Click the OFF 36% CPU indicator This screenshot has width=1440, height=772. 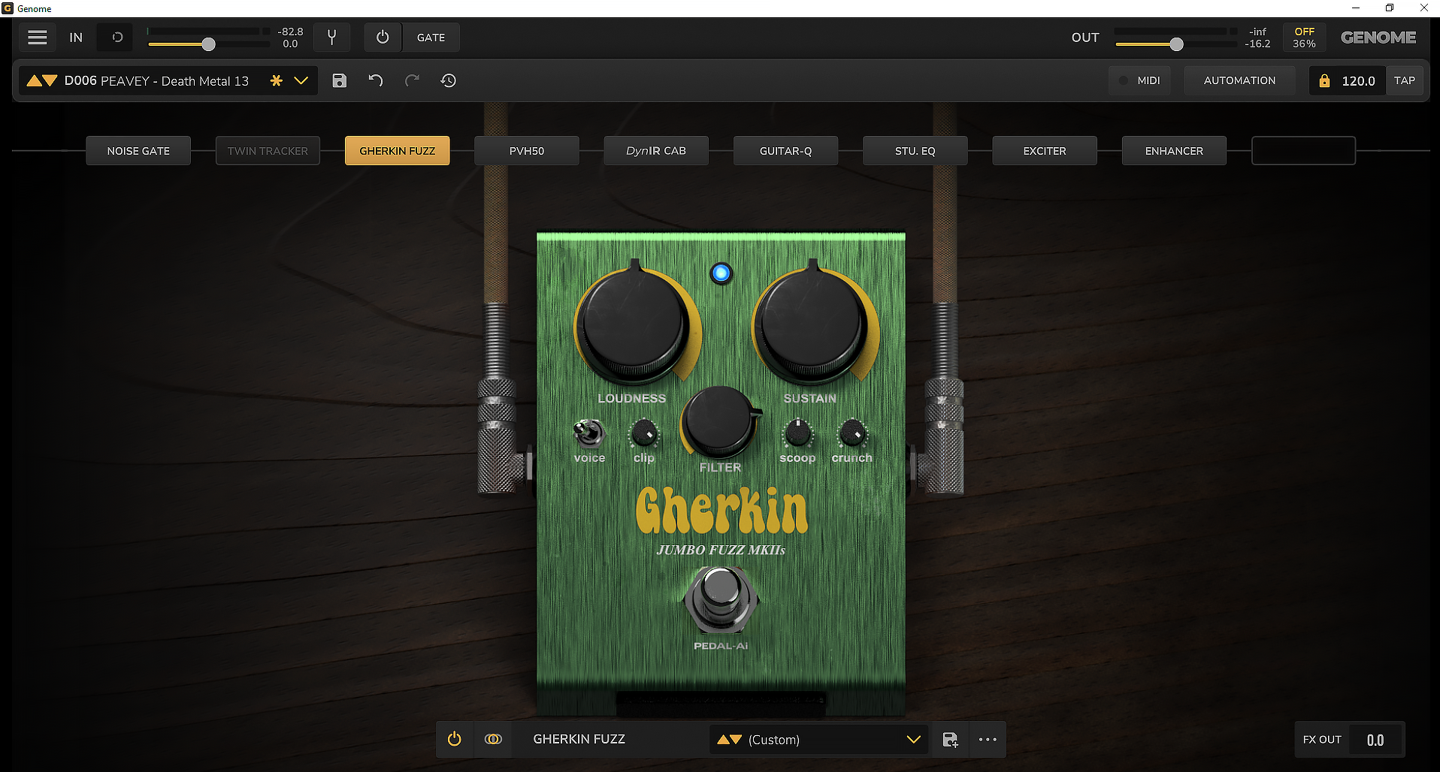pyautogui.click(x=1305, y=38)
